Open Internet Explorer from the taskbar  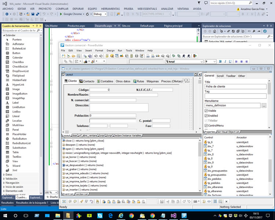pos(121,216)
